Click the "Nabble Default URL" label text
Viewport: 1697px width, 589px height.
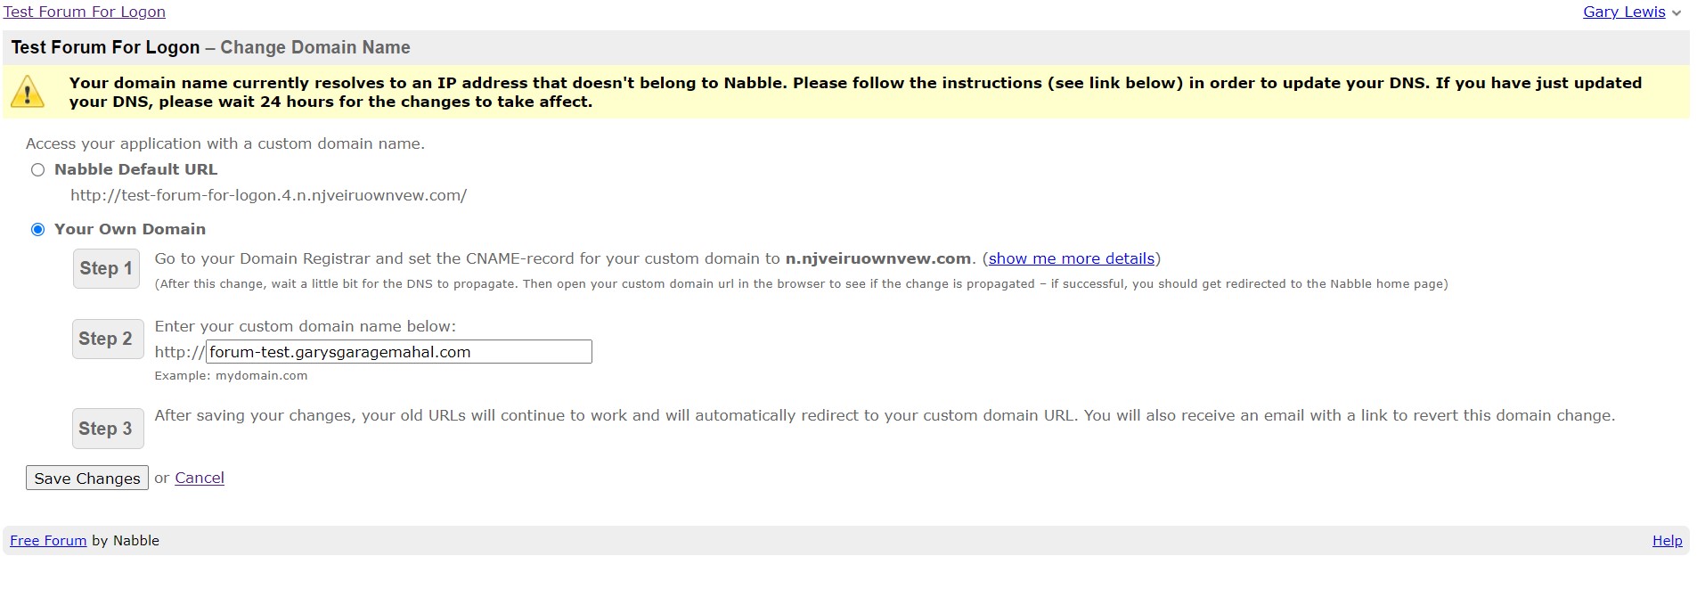[x=135, y=169]
